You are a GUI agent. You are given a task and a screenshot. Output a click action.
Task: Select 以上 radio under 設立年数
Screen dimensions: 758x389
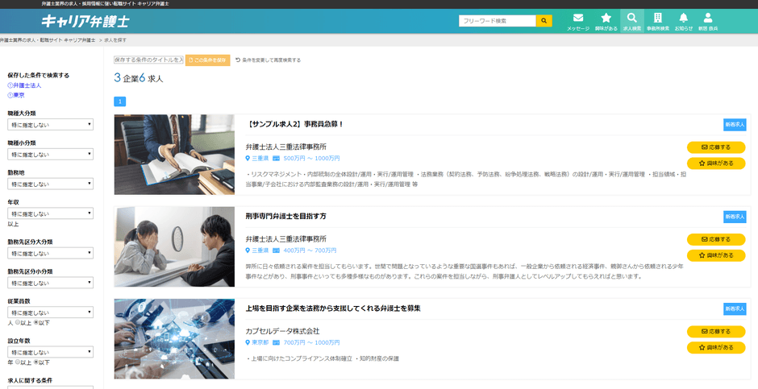click(18, 362)
